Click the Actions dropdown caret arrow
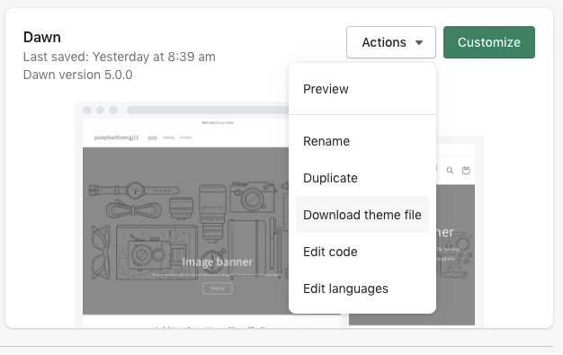 [419, 43]
